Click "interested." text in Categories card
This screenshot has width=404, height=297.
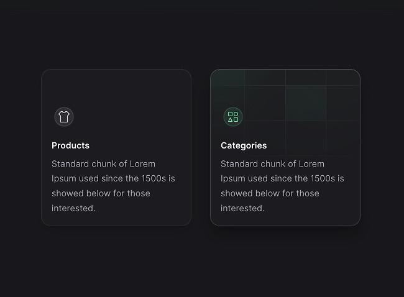[242, 208]
